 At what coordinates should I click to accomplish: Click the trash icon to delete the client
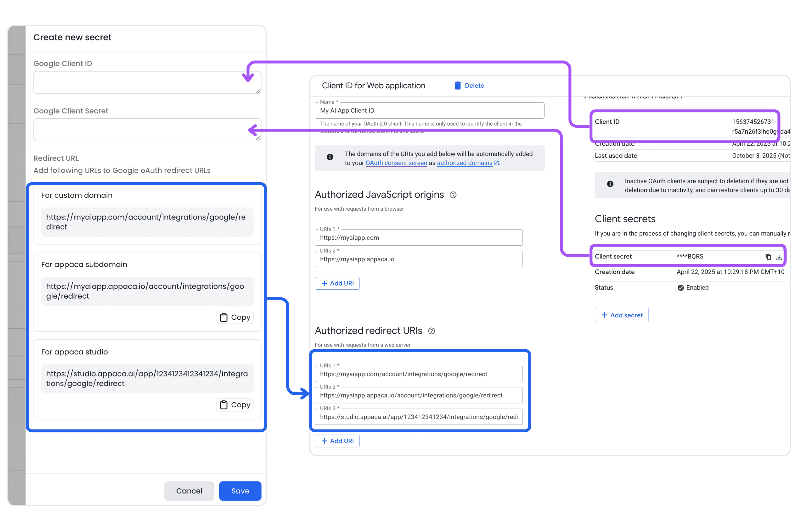pos(458,85)
